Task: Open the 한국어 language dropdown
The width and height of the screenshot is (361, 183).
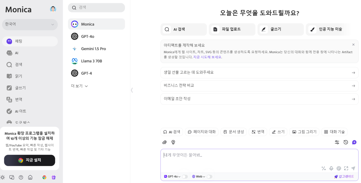Action: click(x=30, y=25)
